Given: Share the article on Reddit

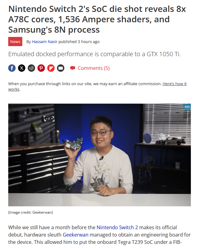Looking at the screenshot, I should [x=31, y=68].
